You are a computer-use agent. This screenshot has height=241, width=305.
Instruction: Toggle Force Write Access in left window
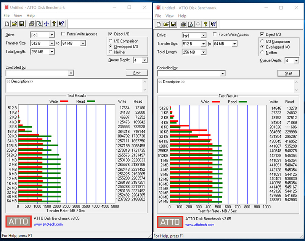(x=63, y=34)
